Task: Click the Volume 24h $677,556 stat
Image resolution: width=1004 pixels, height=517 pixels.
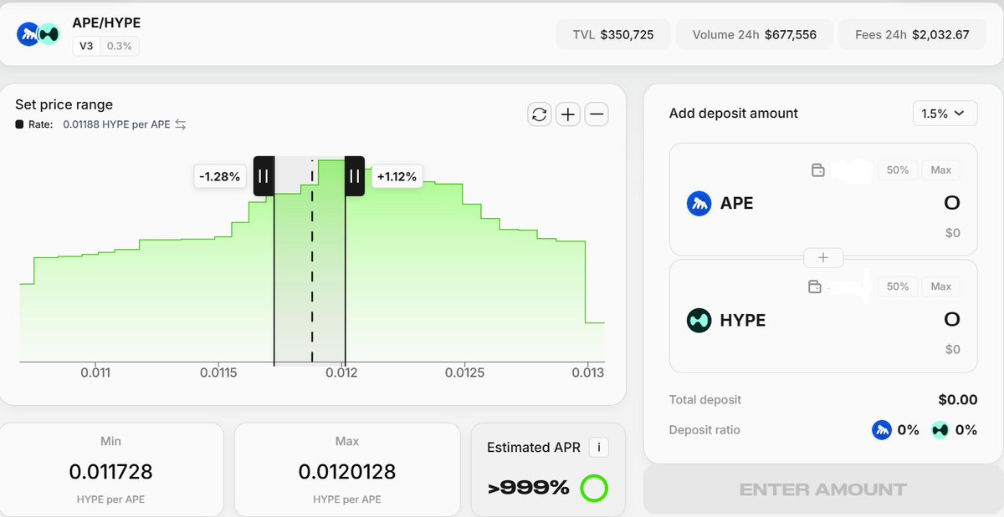Action: [x=755, y=35]
